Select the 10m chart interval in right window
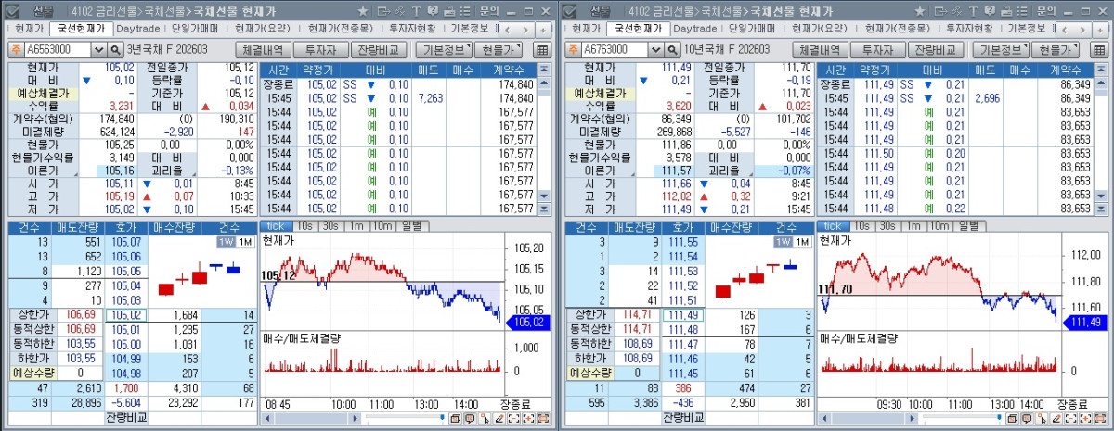Image resolution: width=1114 pixels, height=431 pixels. 941,225
